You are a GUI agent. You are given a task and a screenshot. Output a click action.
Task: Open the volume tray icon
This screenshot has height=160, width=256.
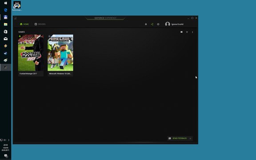[5, 140]
